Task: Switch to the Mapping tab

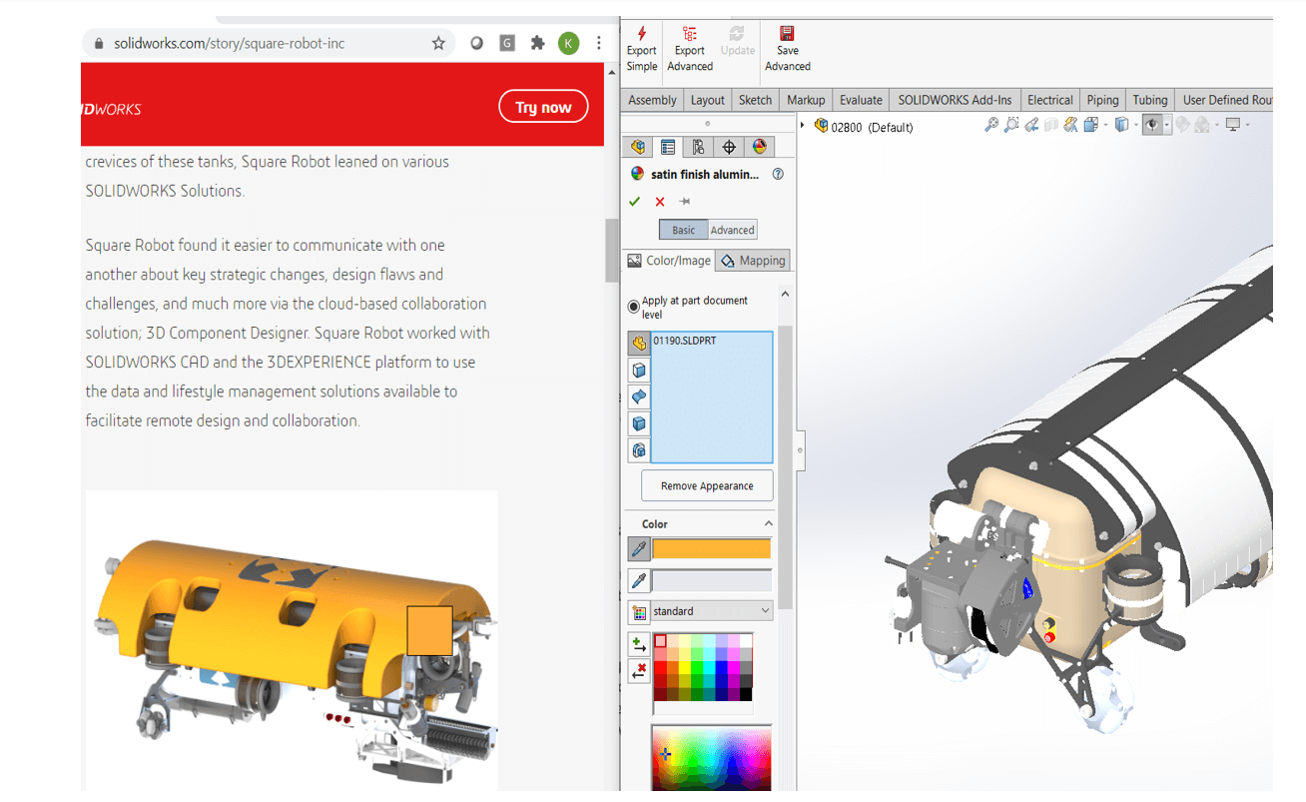Action: 753,261
